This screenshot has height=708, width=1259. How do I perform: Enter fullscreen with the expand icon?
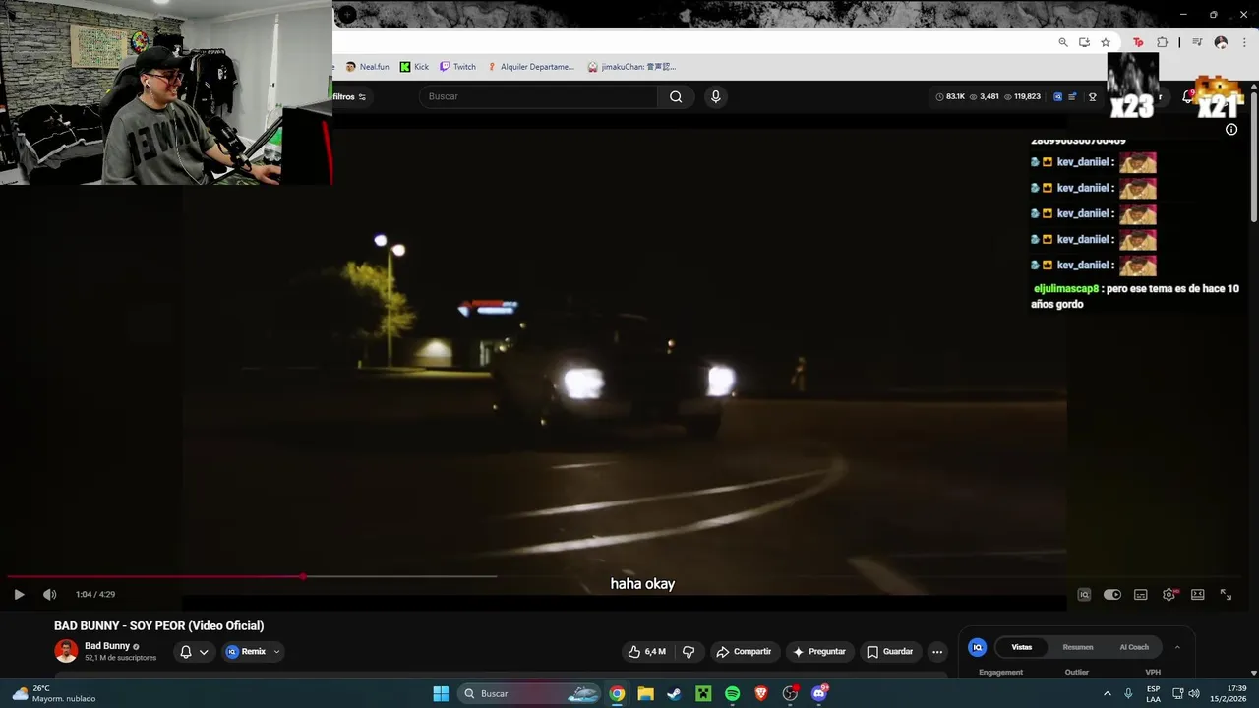[1227, 594]
